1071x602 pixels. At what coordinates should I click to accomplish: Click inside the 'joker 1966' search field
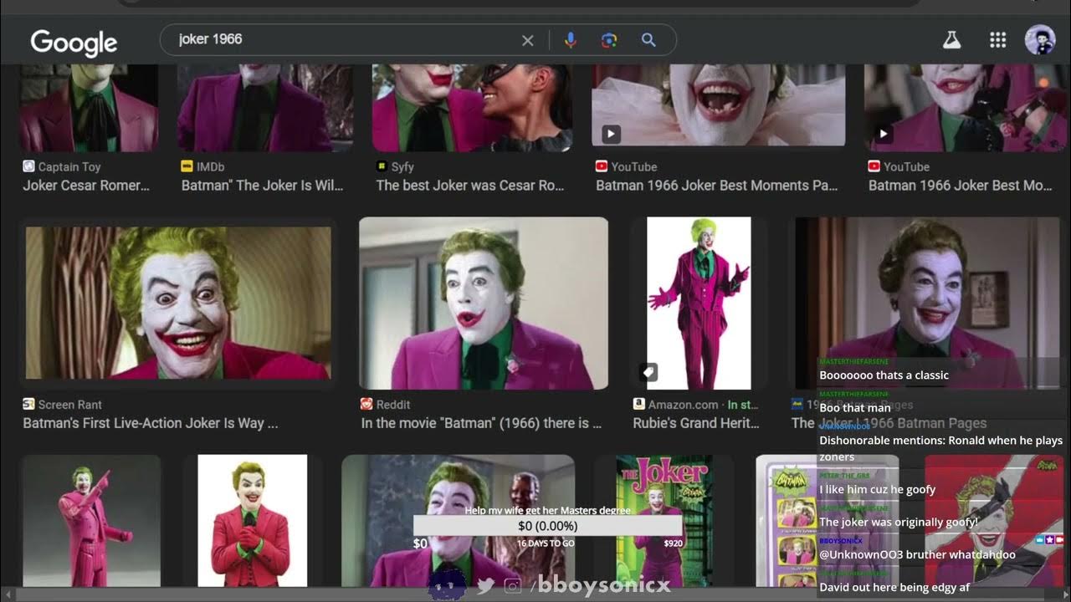343,39
